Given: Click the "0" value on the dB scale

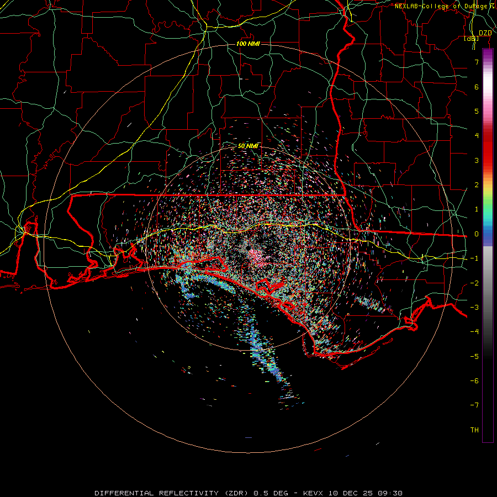Looking at the screenshot, I should click(x=477, y=234).
